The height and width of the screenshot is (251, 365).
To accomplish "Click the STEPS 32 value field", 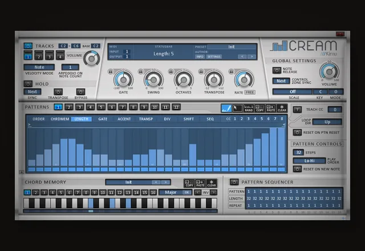I will (298, 152).
